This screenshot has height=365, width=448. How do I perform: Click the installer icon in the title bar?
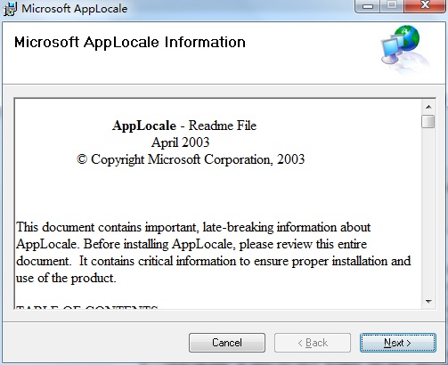tap(10, 9)
